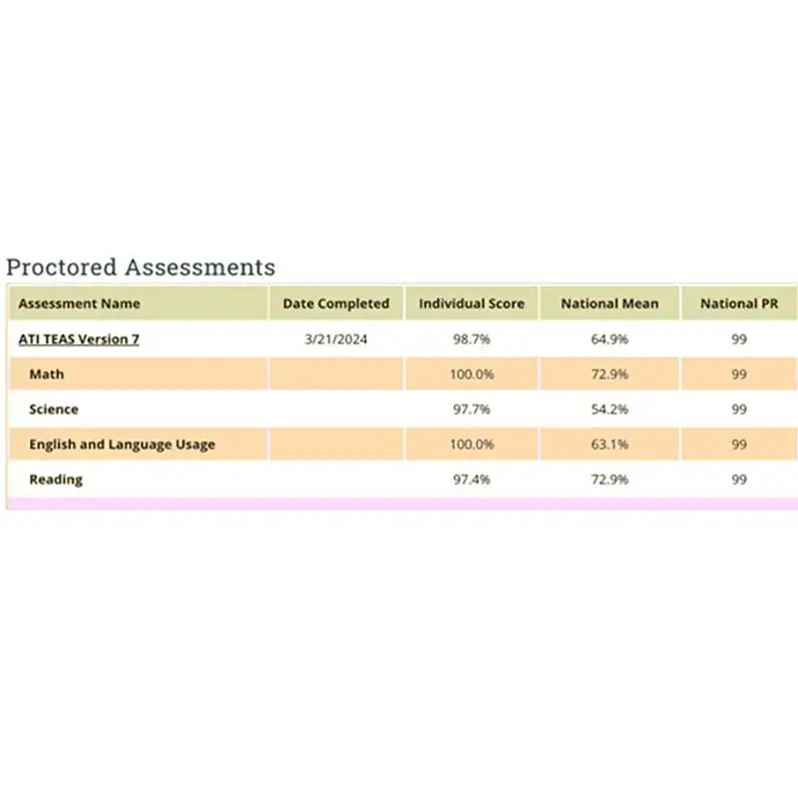The image size is (798, 798).
Task: Click the 98.7% overall individual score
Action: [471, 338]
